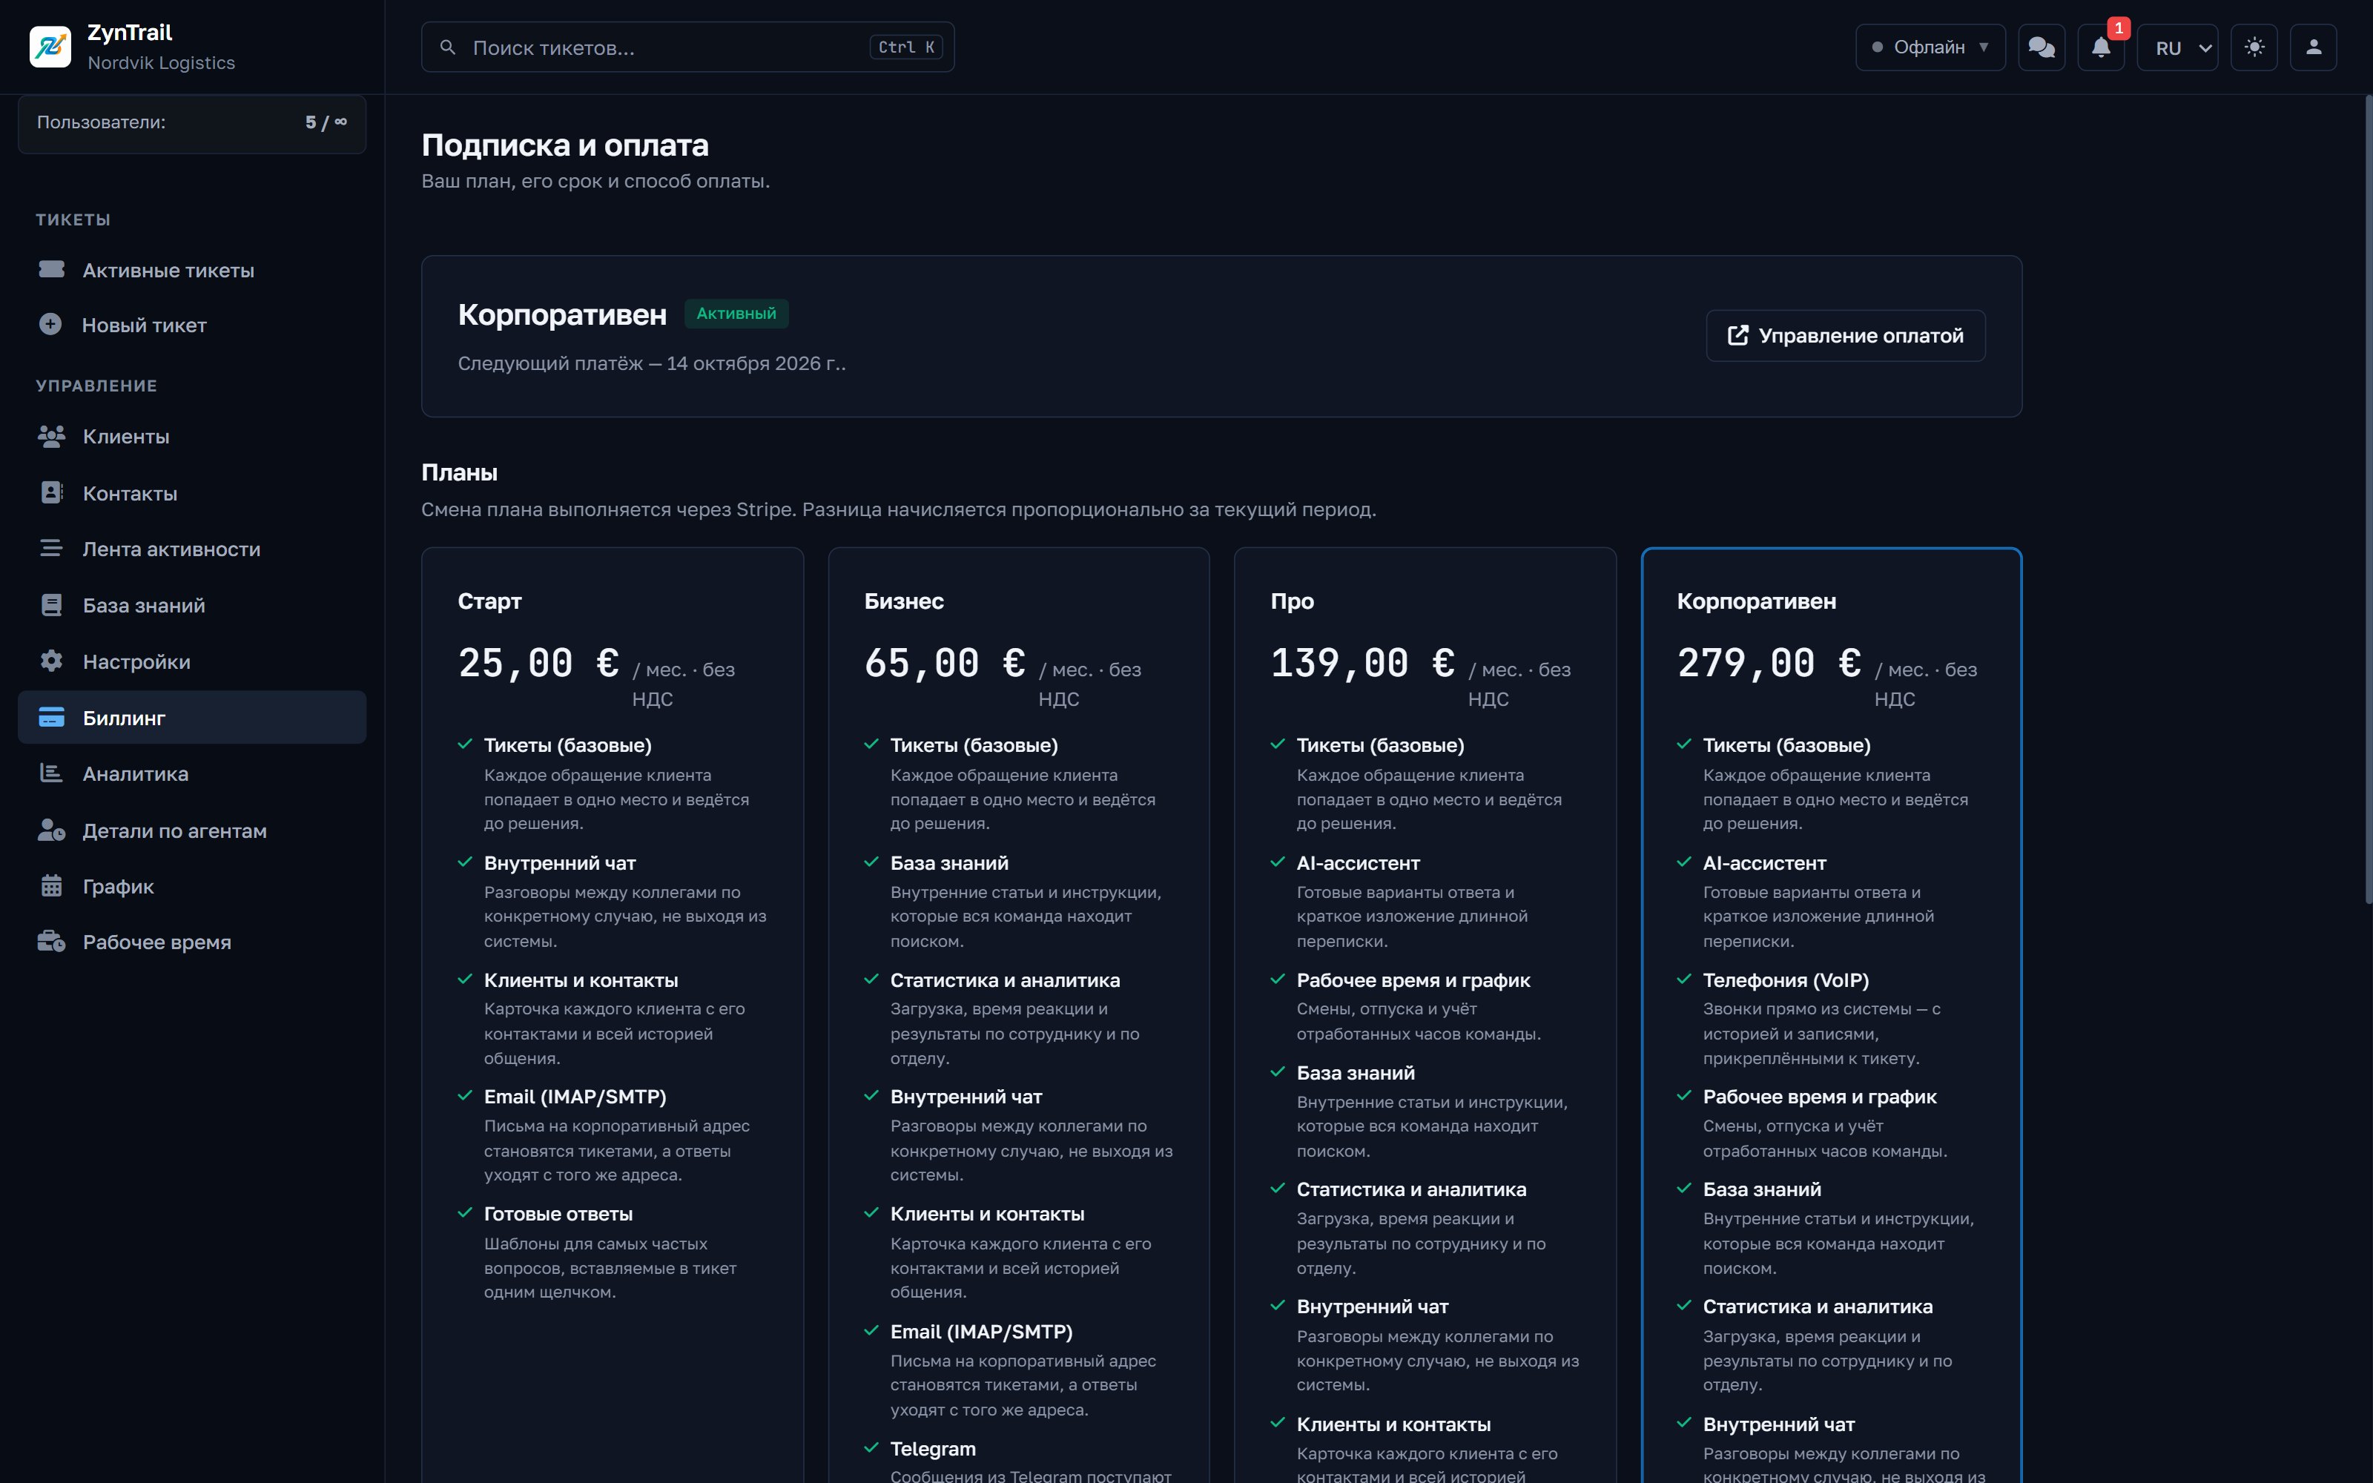Select the Корпоративен plan card title
This screenshot has width=2373, height=1483.
[1756, 601]
